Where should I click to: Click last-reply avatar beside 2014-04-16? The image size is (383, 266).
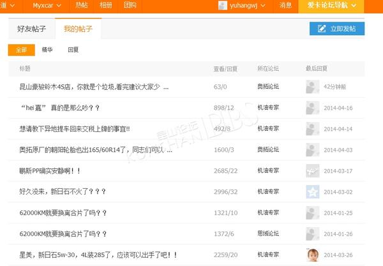[x=313, y=108]
